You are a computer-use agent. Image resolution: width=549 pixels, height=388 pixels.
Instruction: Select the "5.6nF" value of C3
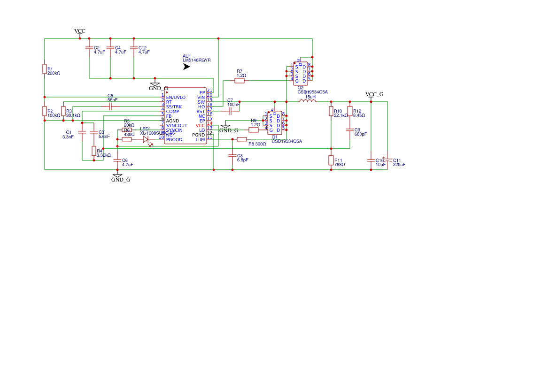pos(104,137)
